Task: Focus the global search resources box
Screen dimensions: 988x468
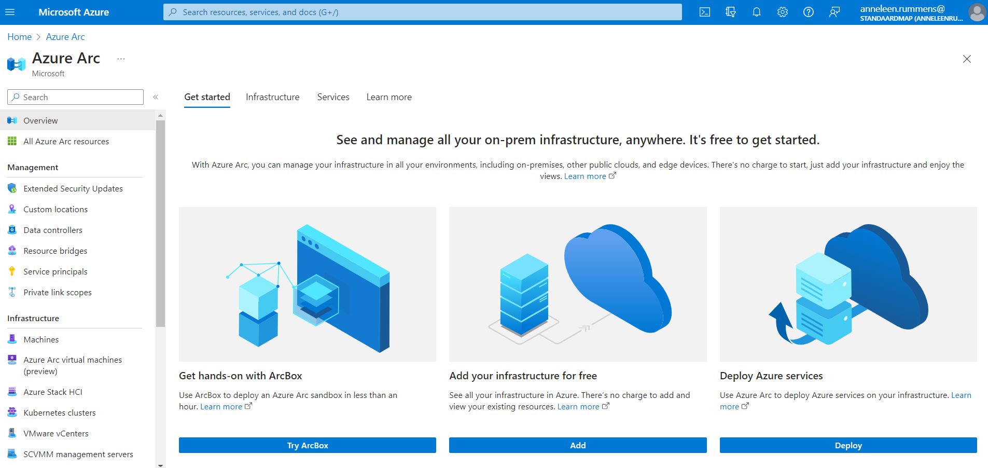Action: click(423, 12)
